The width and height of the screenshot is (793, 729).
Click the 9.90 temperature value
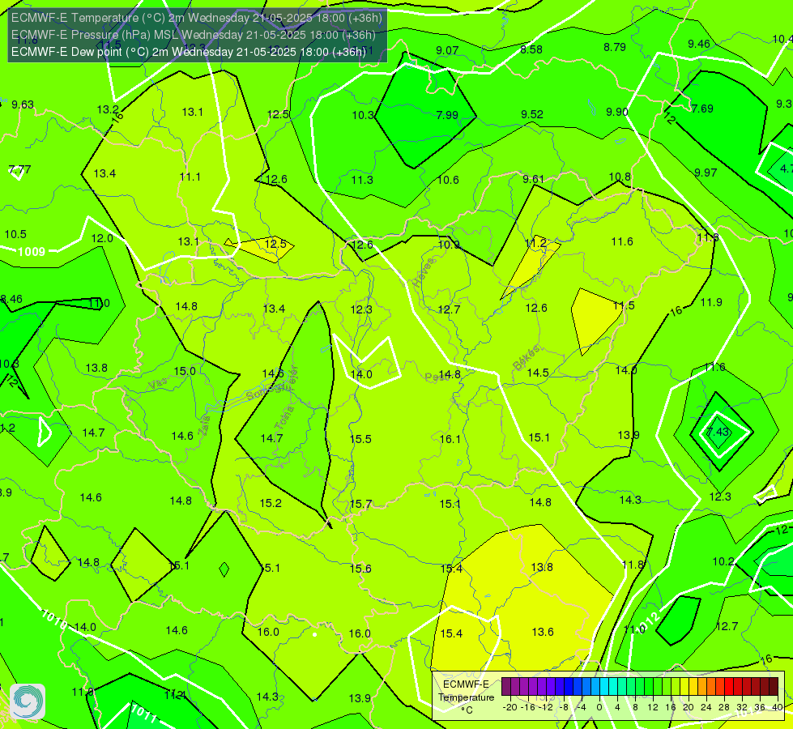[617, 112]
